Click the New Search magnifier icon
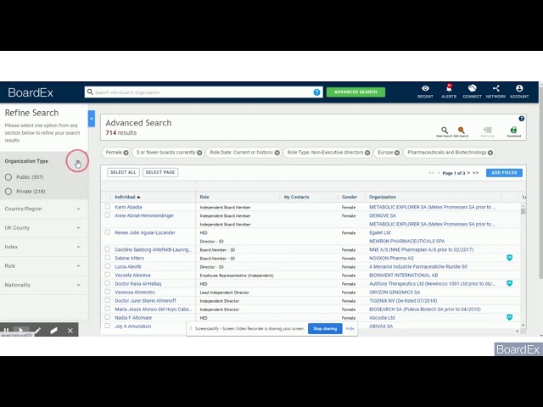543x407 pixels. 445,130
